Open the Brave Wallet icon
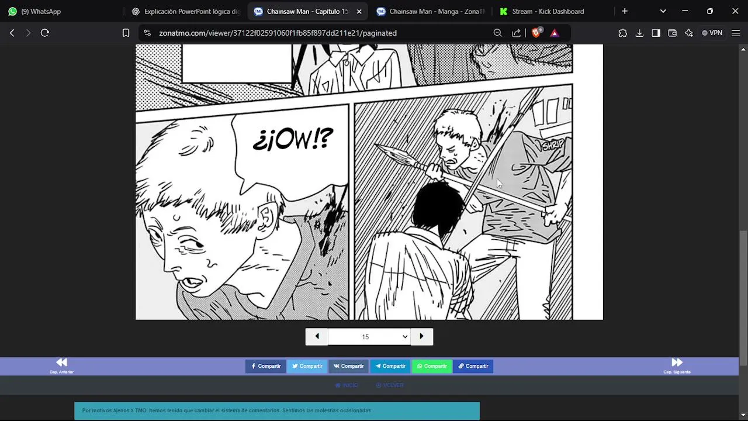 coord(672,33)
